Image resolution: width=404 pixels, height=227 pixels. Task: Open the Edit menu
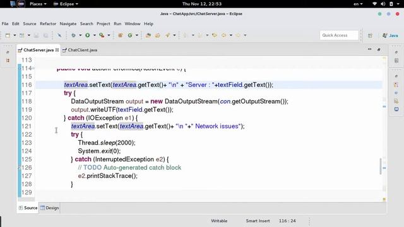(15, 24)
